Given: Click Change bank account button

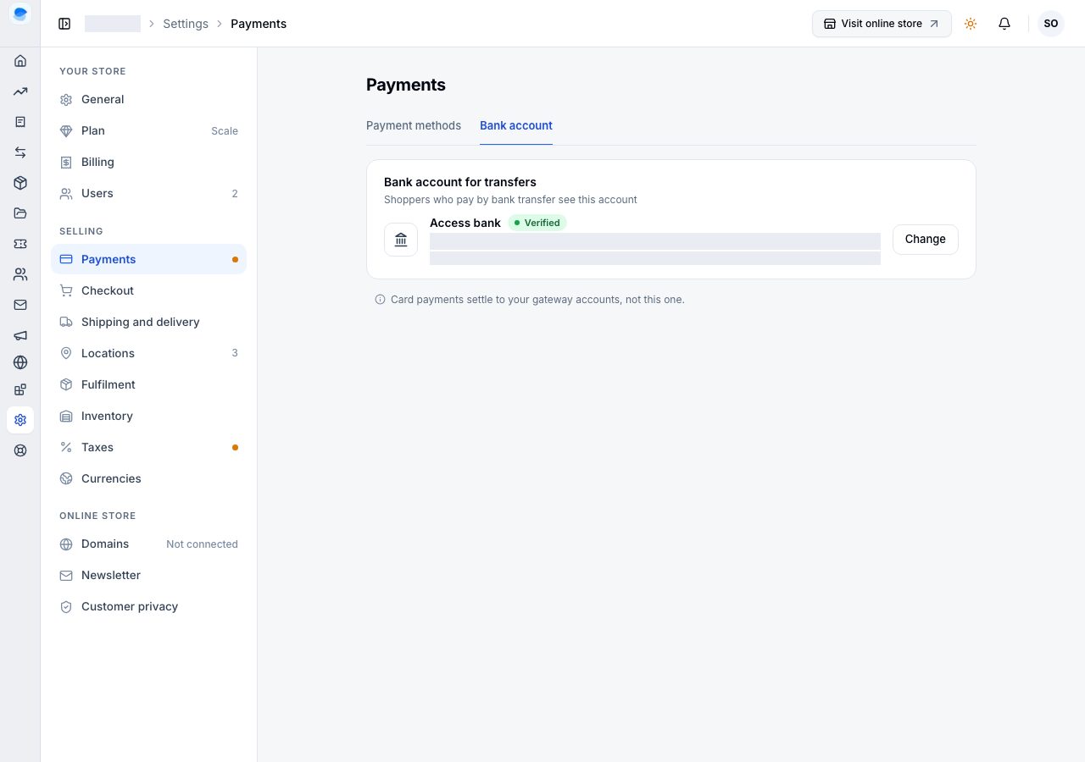Looking at the screenshot, I should [x=926, y=240].
